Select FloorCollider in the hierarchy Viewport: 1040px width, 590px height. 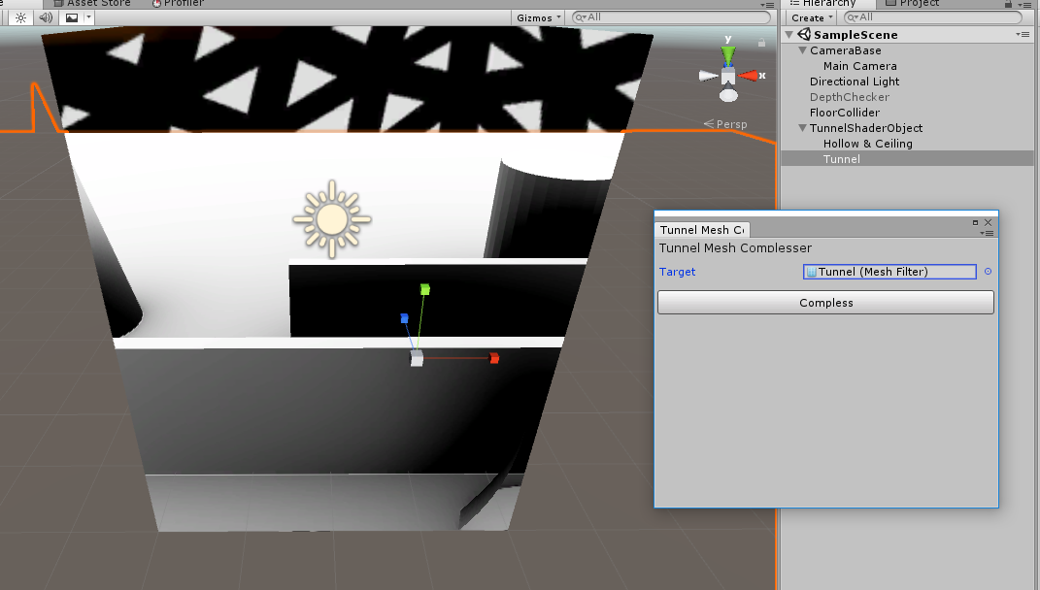pos(845,113)
